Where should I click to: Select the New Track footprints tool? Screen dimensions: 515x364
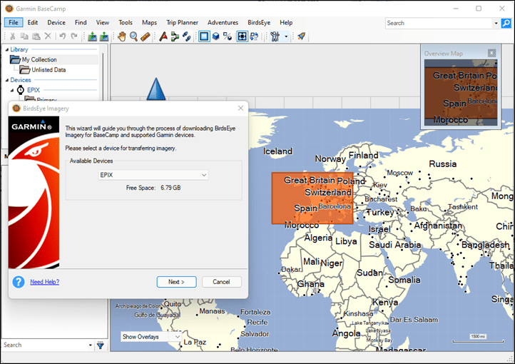click(x=187, y=36)
